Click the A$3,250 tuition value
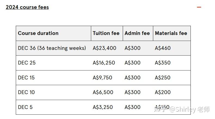Viewport: 215px width, 119px height. point(103,107)
